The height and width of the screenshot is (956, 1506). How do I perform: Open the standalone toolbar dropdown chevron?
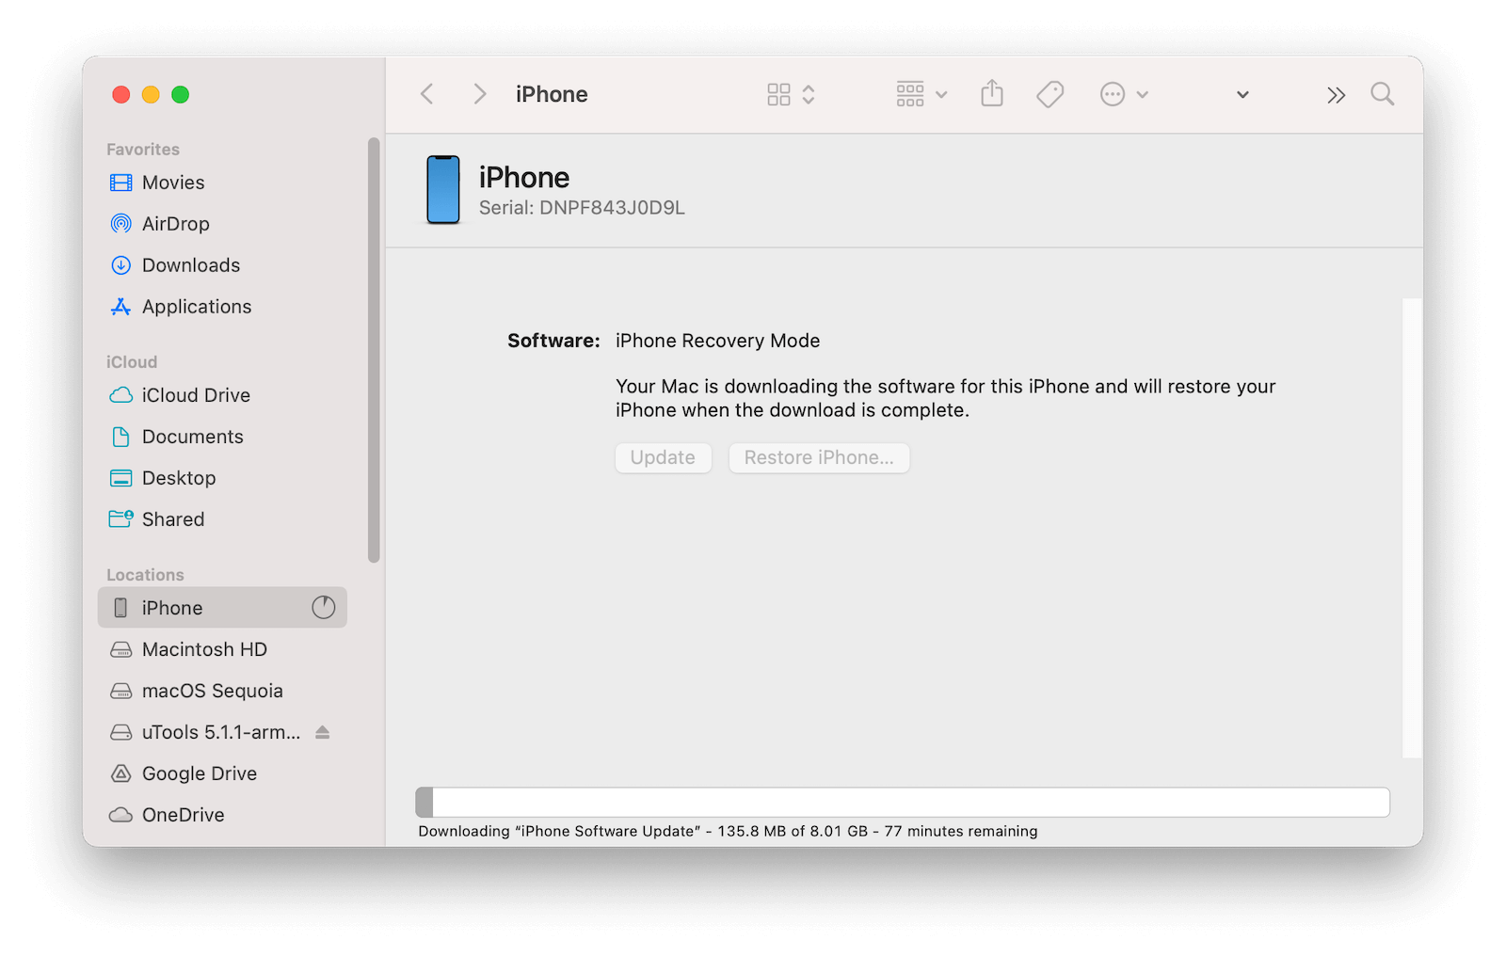point(1242,95)
